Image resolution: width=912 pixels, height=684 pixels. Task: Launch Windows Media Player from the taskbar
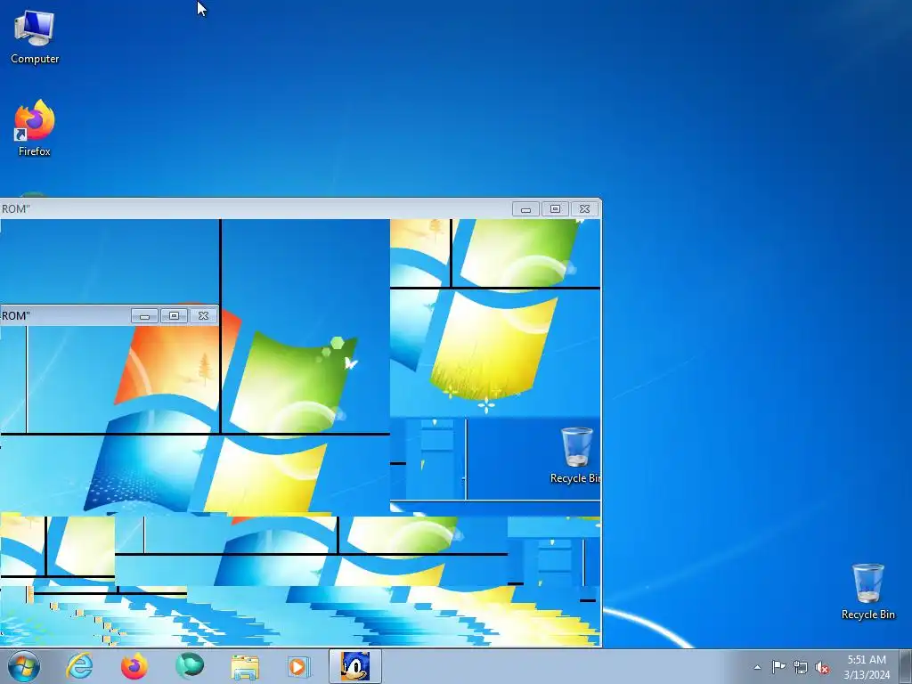[x=299, y=666]
